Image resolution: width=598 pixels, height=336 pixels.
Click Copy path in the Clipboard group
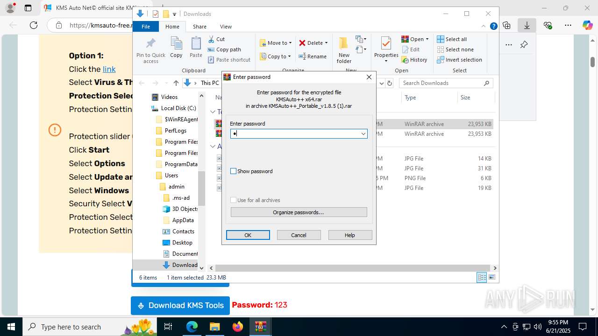[224, 49]
